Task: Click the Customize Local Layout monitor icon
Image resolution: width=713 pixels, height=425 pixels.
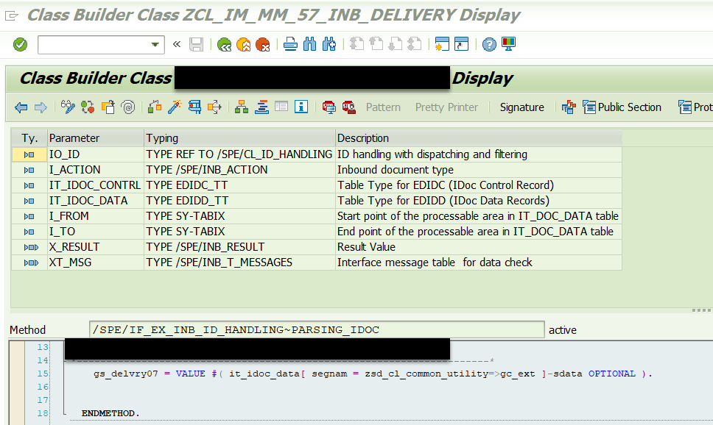Action: [508, 45]
